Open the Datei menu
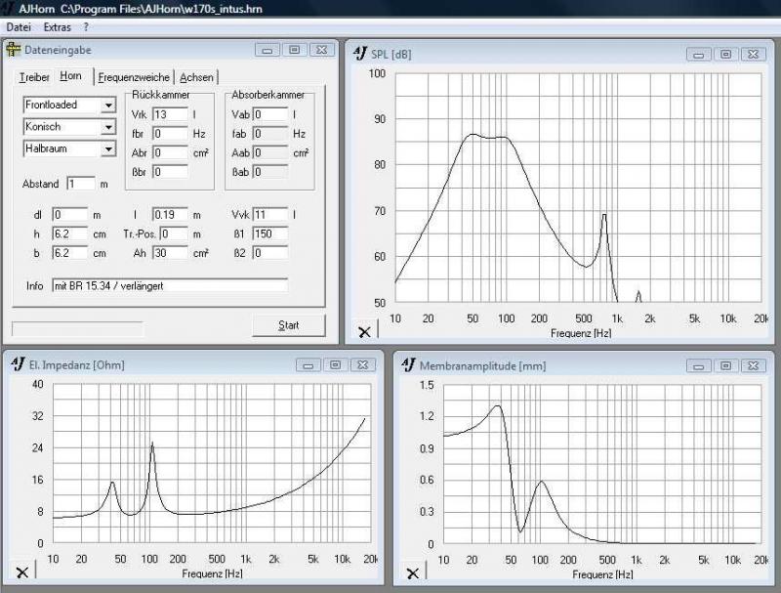Screen dimensions: 781x593 pyautogui.click(x=19, y=26)
